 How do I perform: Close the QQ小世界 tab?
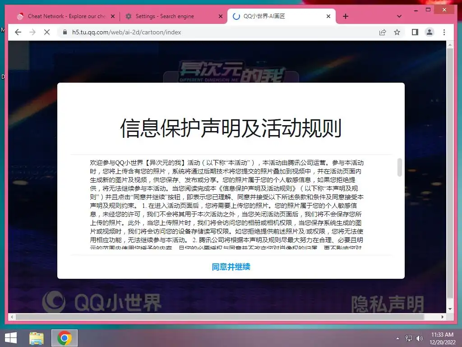pos(328,16)
